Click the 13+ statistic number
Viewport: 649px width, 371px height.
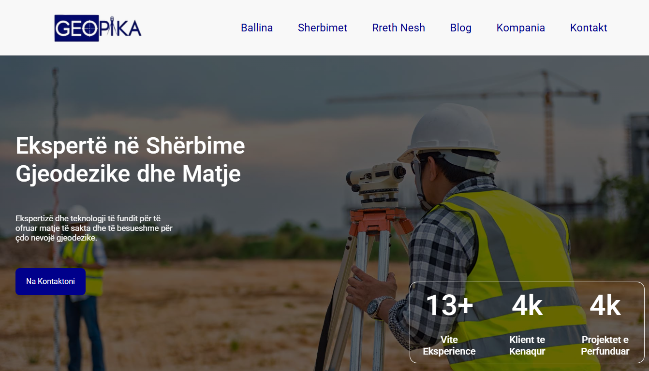[449, 305]
